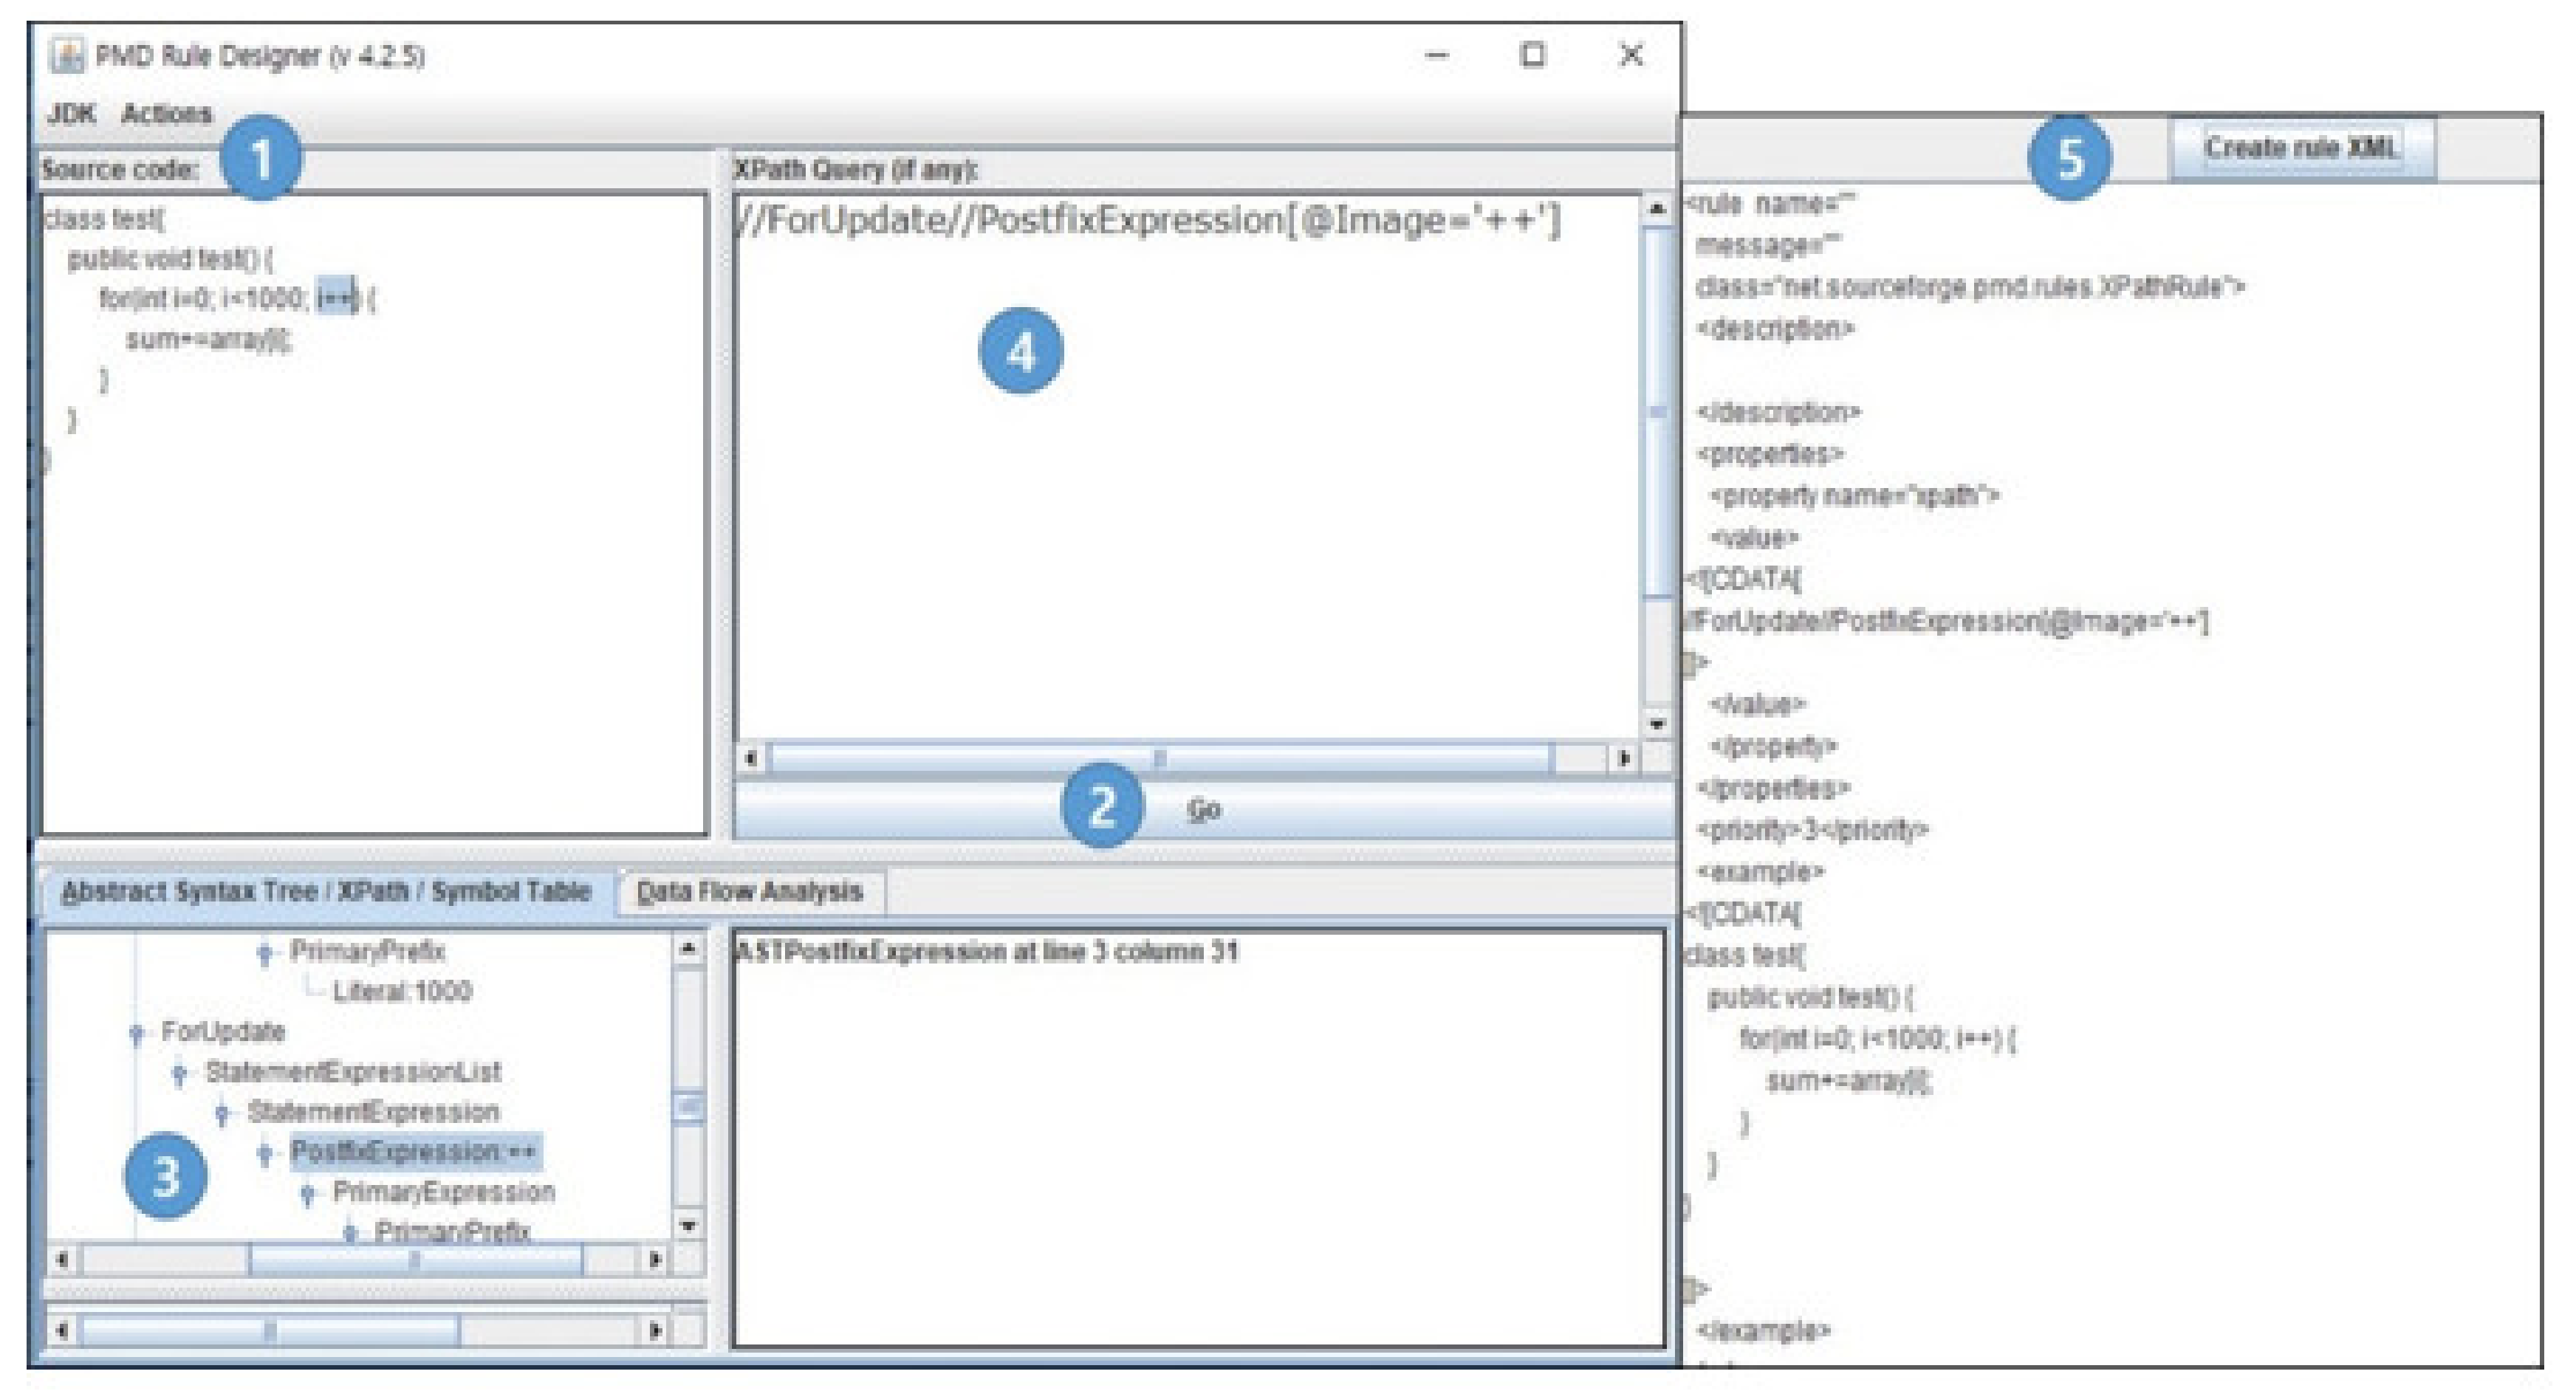Click the XPath panel horizontal scrollbar thumb
The image size is (2576, 1391).
coord(1161,759)
